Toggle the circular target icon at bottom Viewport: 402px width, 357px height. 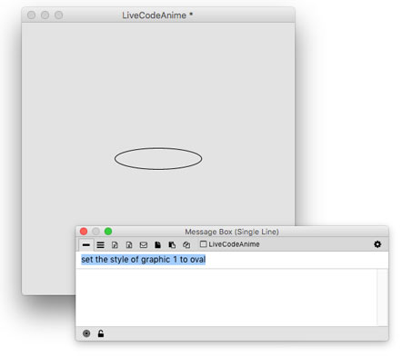pos(86,333)
